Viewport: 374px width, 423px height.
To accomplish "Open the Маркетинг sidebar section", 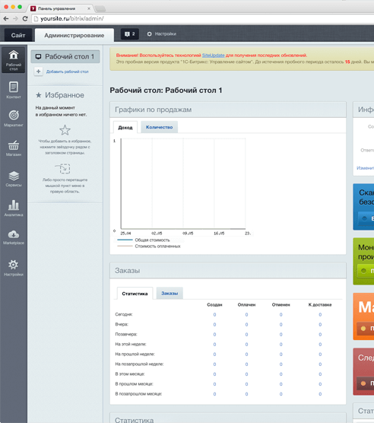I will tap(14, 118).
